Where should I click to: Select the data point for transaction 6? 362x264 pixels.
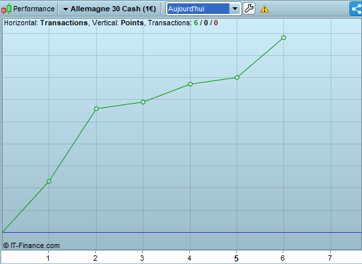pos(284,37)
